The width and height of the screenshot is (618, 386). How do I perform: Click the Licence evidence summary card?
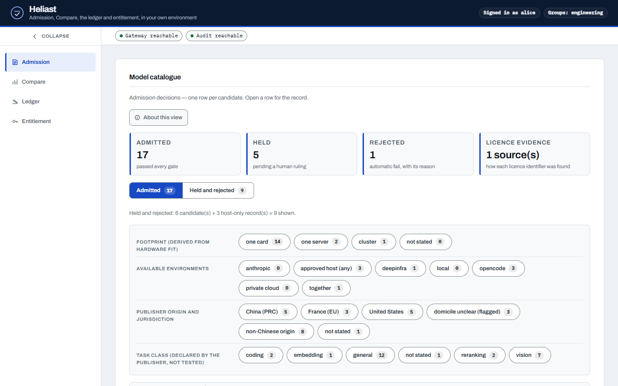535,154
